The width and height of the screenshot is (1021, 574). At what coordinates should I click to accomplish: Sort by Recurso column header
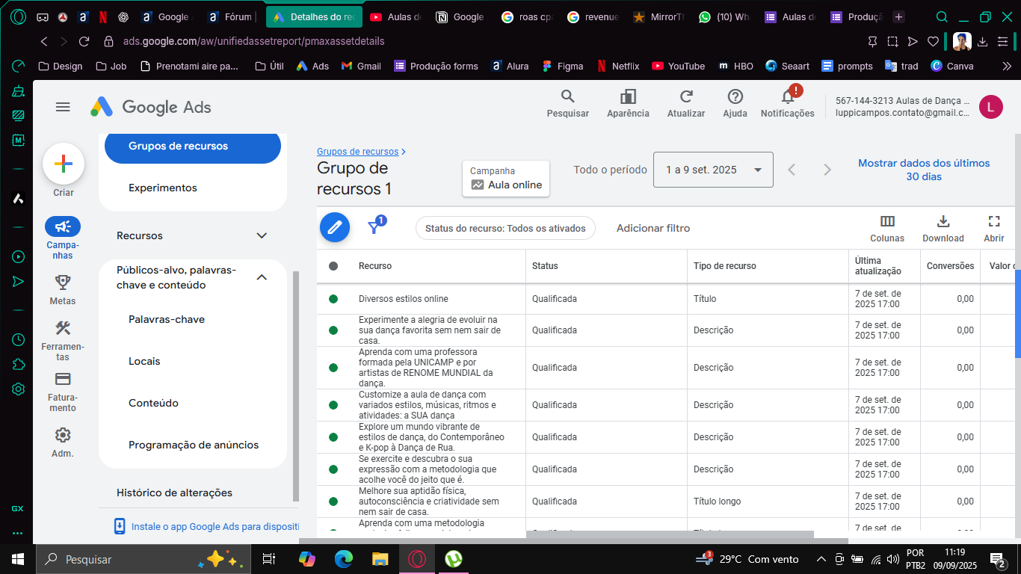375,266
